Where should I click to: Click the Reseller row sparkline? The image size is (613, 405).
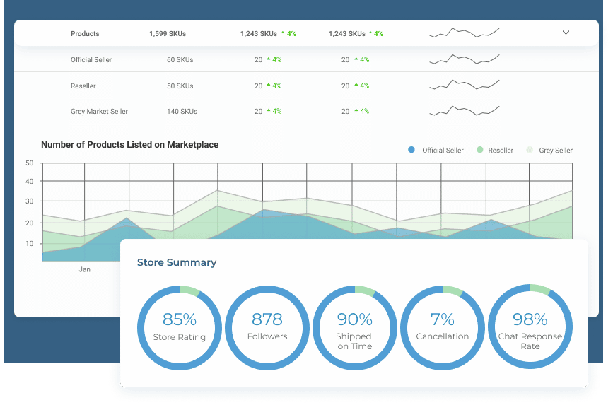pos(464,86)
